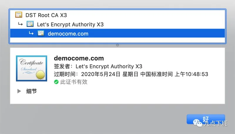The height and width of the screenshot is (134, 235).
Task: Select the highlighted democome.com row
Action: [117, 33]
